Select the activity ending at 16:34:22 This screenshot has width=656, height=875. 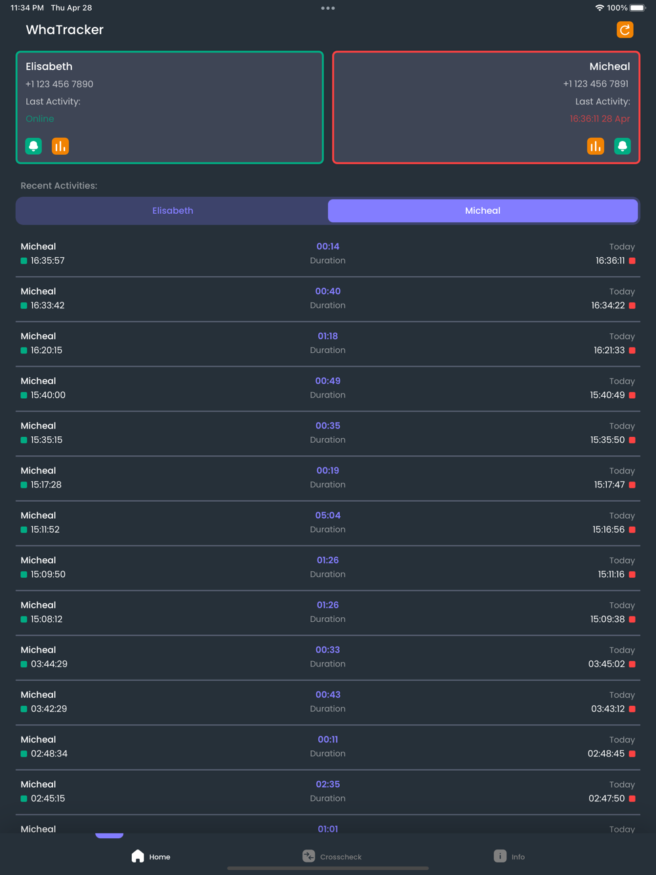(x=328, y=298)
